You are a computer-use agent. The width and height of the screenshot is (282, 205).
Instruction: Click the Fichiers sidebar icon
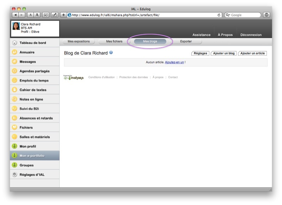click(14, 128)
